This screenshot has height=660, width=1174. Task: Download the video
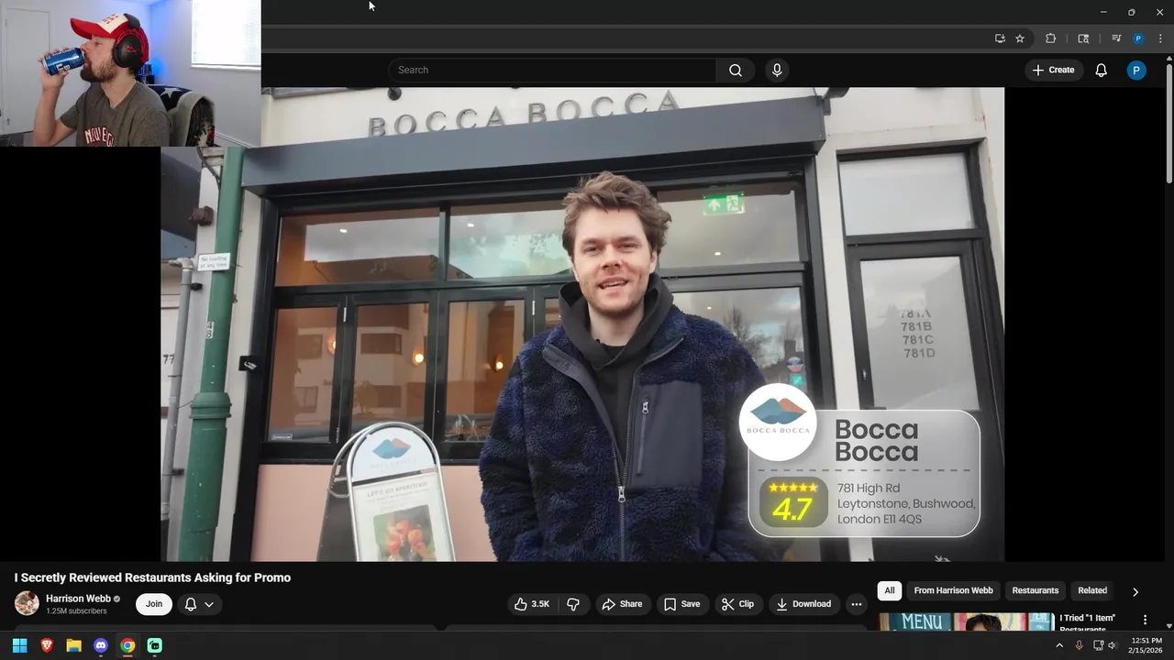(x=803, y=604)
